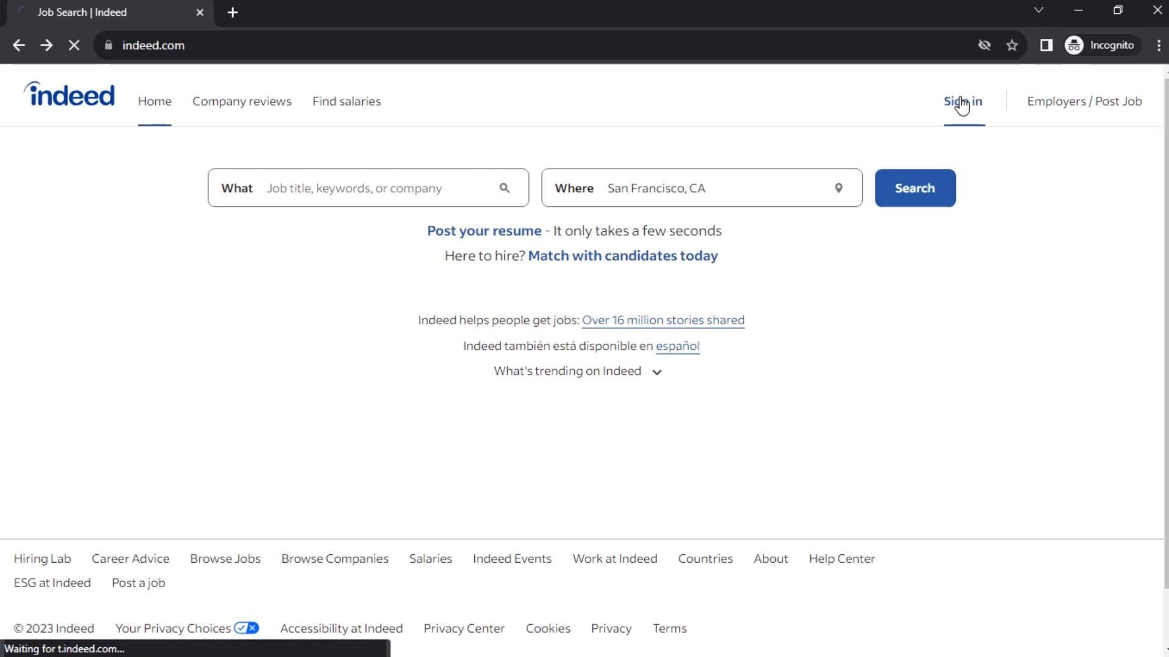Open the tab search dropdown arrow
This screenshot has height=657, width=1169.
pos(1039,10)
